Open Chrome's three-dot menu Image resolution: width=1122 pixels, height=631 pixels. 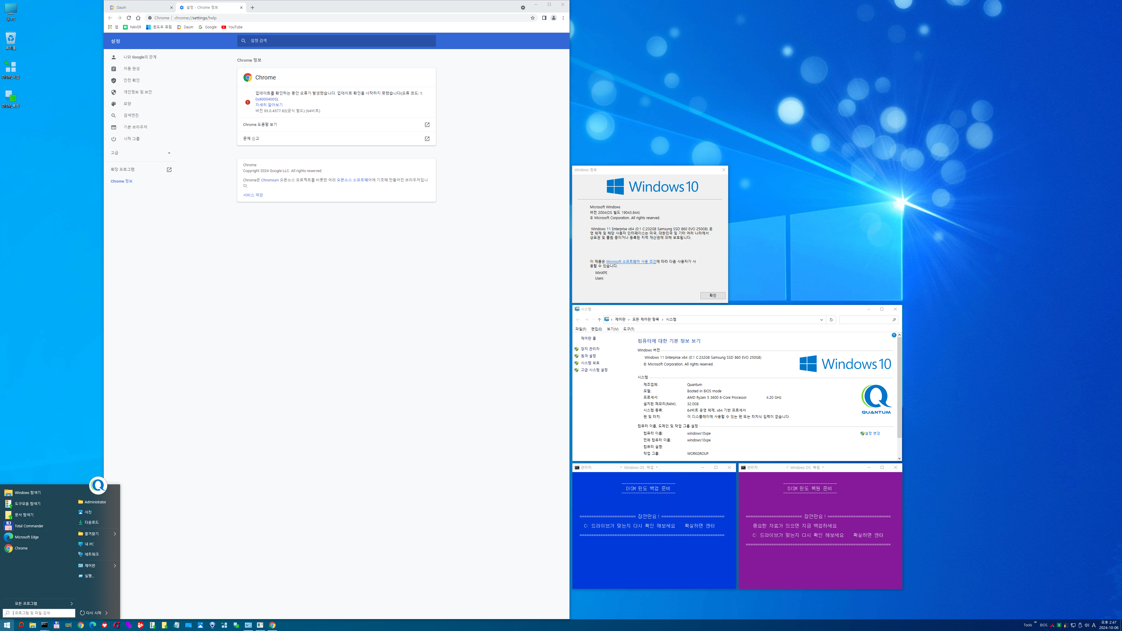pyautogui.click(x=563, y=18)
